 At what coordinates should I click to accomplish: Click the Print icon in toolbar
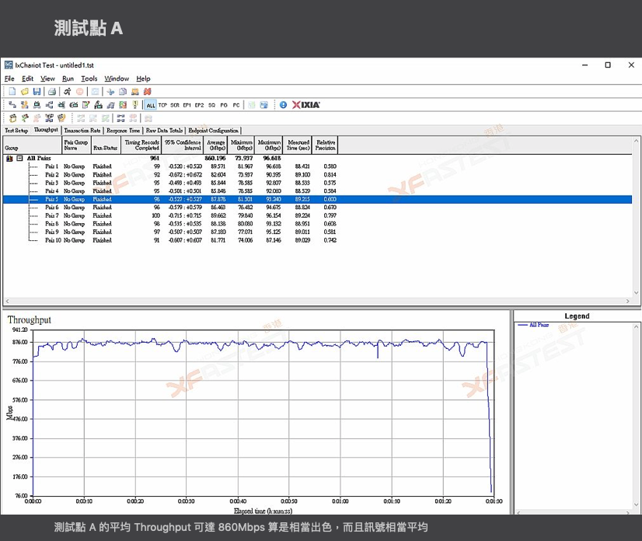[x=52, y=92]
